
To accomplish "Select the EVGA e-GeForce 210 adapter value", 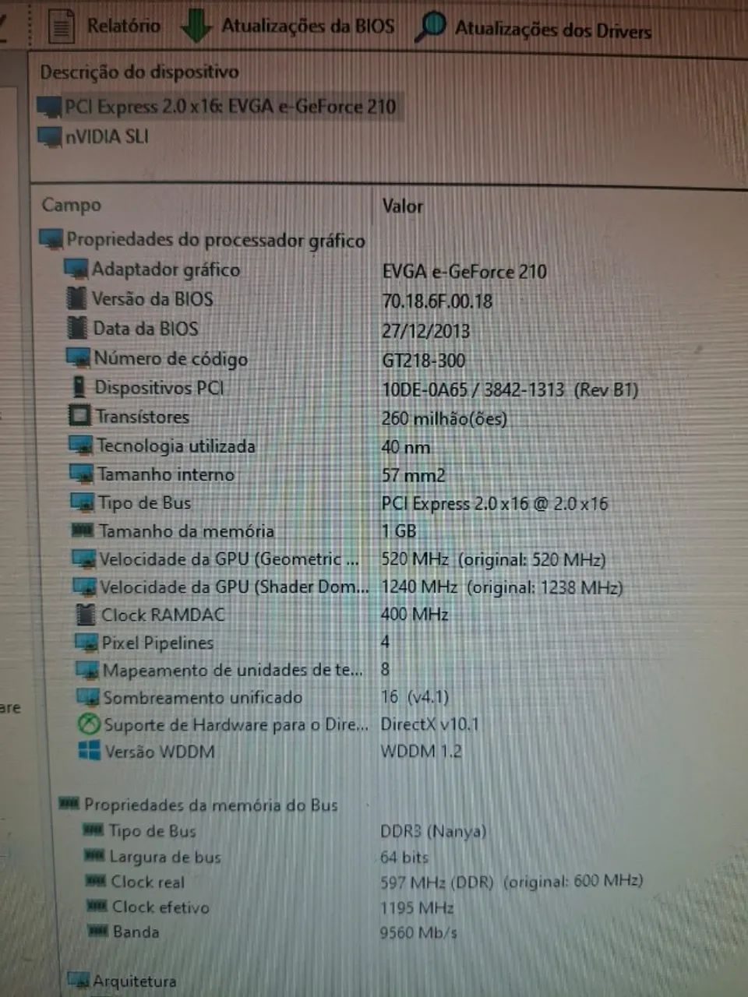I will tap(464, 271).
